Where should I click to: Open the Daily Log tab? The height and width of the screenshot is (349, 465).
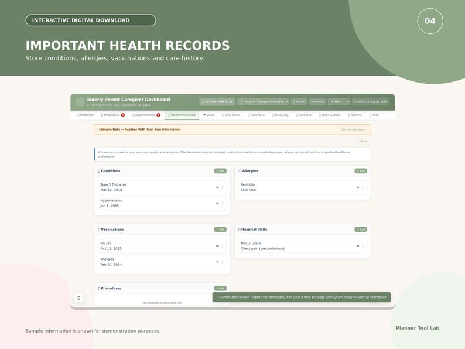click(281, 115)
